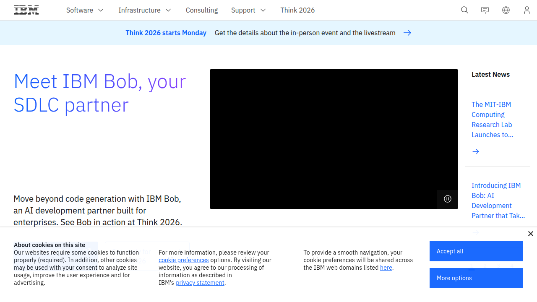
Task: Click the More options cookie button
Action: coord(476,278)
